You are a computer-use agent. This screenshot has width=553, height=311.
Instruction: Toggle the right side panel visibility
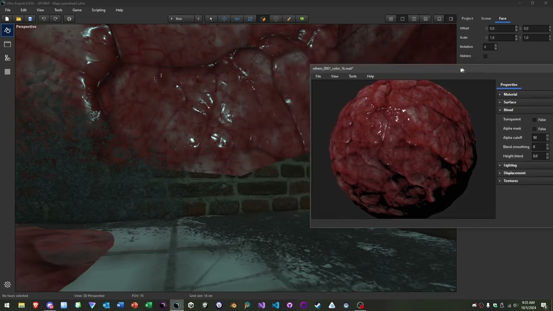coord(451,19)
